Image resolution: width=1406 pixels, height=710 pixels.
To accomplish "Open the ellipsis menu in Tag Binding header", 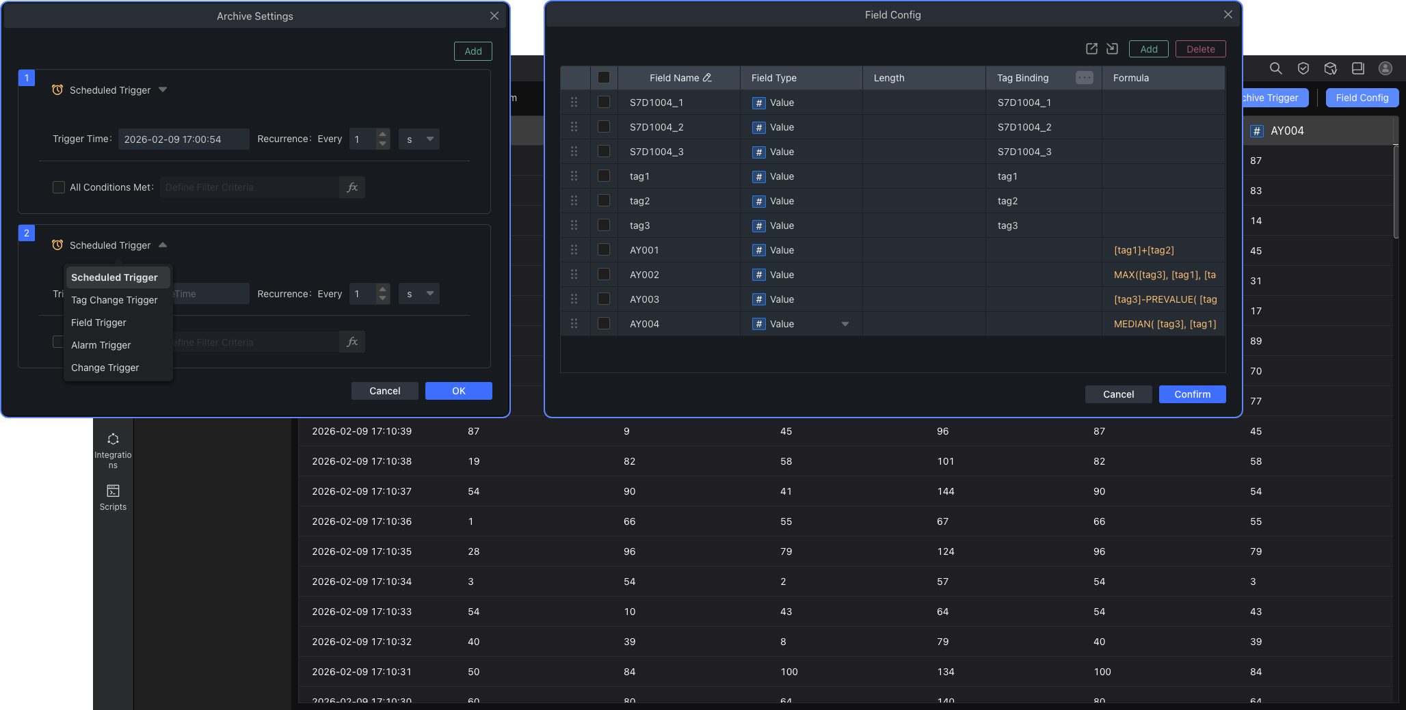I will click(1084, 78).
